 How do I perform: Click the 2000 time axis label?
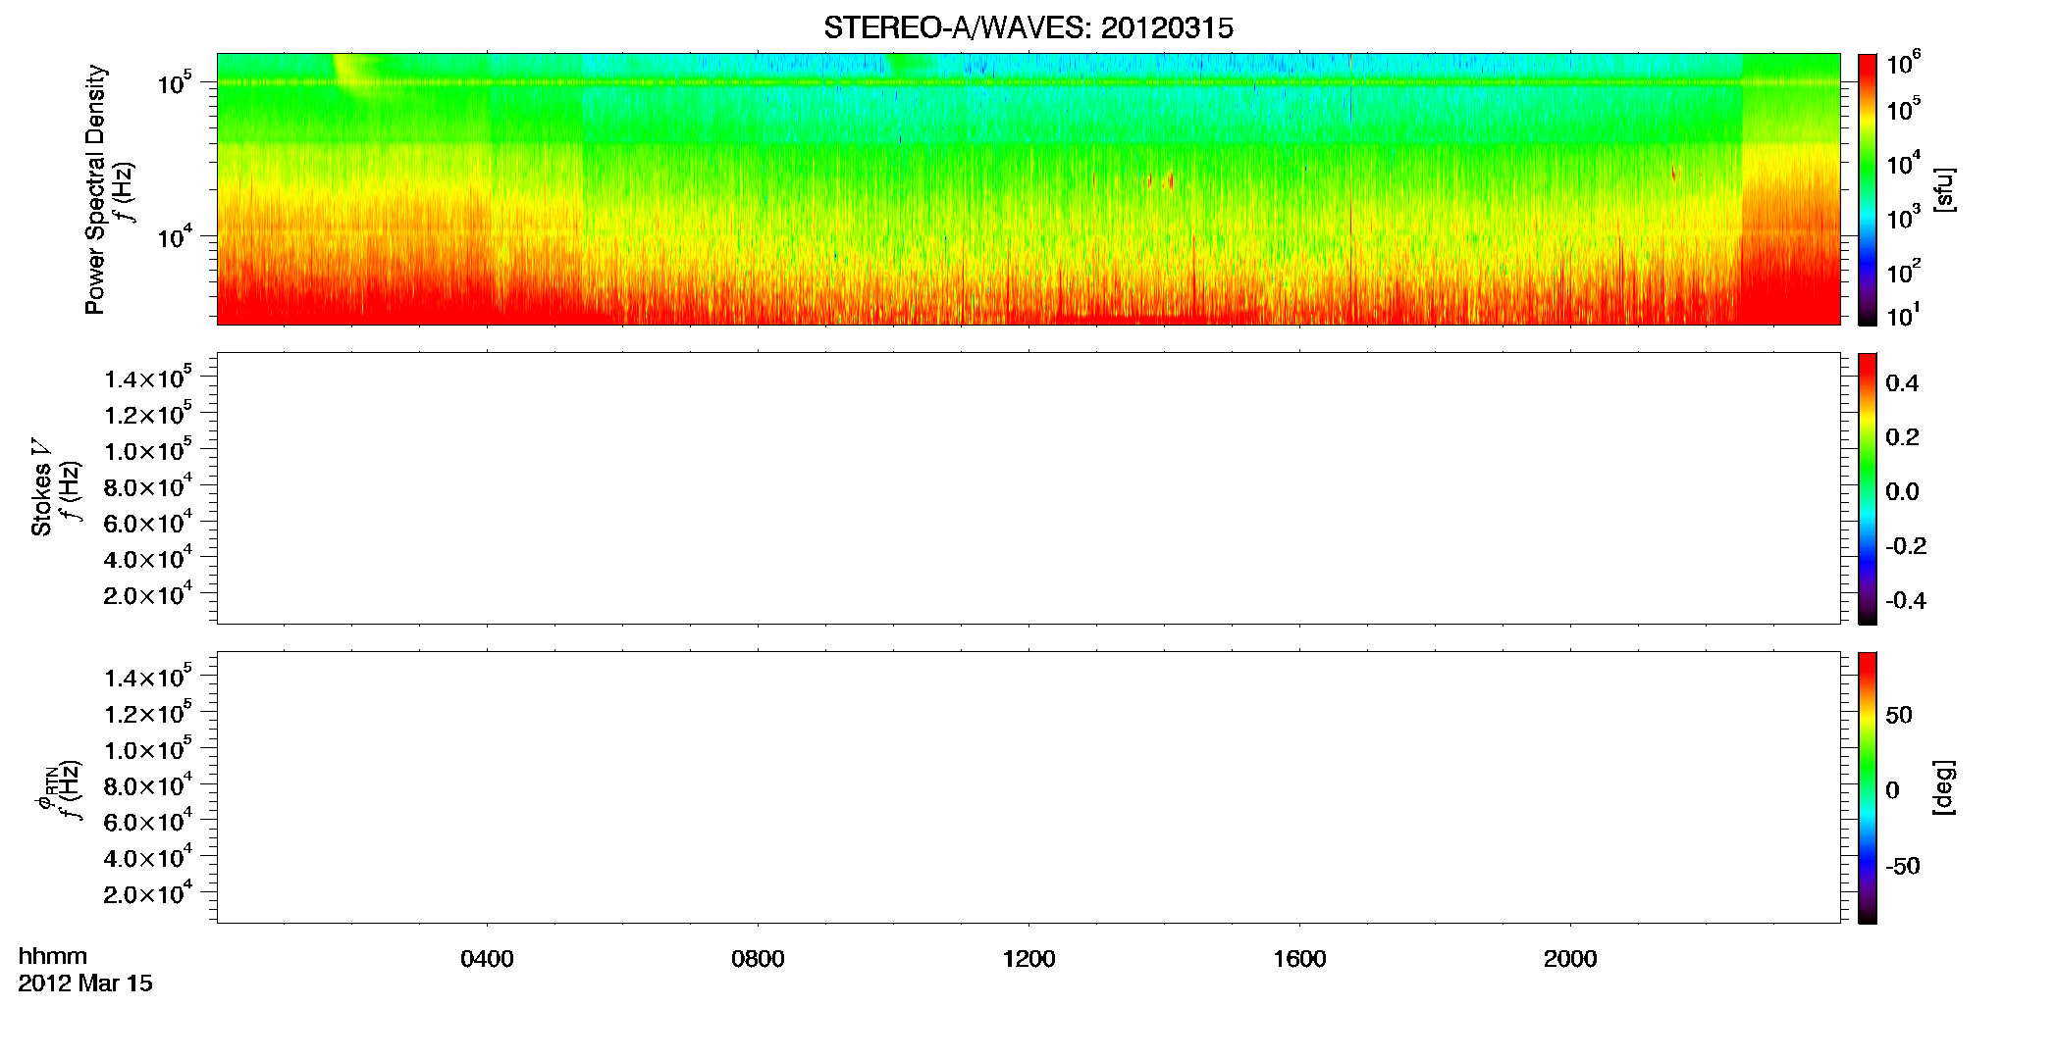[x=1570, y=959]
